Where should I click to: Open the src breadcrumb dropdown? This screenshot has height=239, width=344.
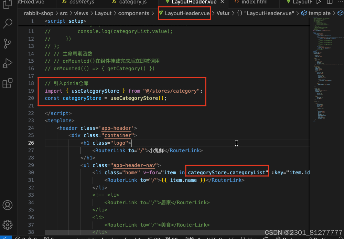64,13
